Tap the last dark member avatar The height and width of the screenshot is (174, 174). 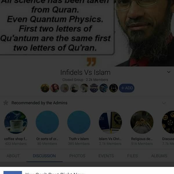point(113,88)
